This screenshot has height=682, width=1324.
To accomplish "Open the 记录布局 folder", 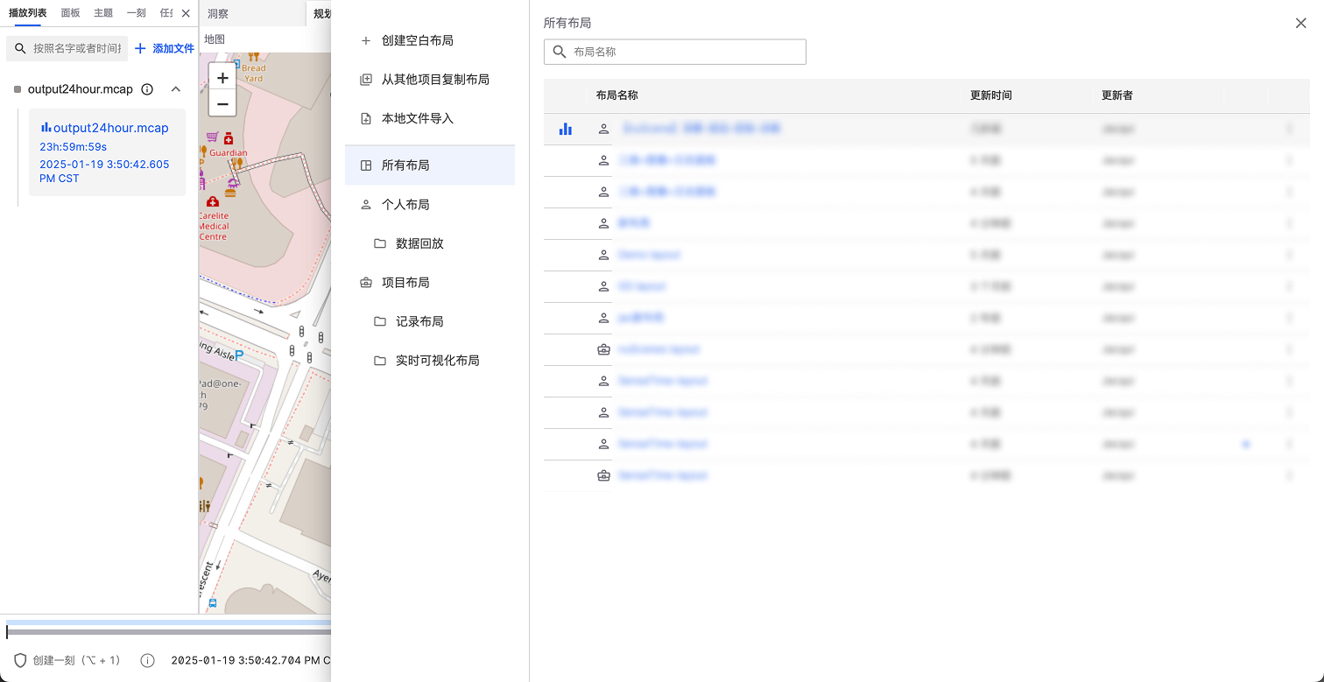I will pyautogui.click(x=419, y=321).
